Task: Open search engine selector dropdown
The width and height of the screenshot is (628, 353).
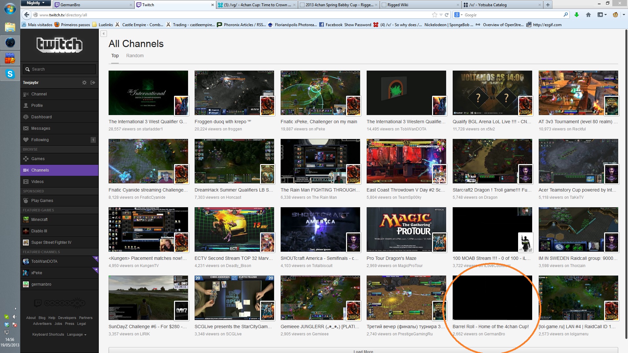Action: point(458,15)
